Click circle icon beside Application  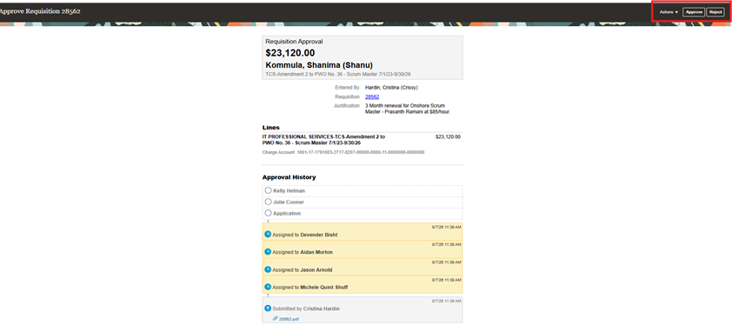268,213
